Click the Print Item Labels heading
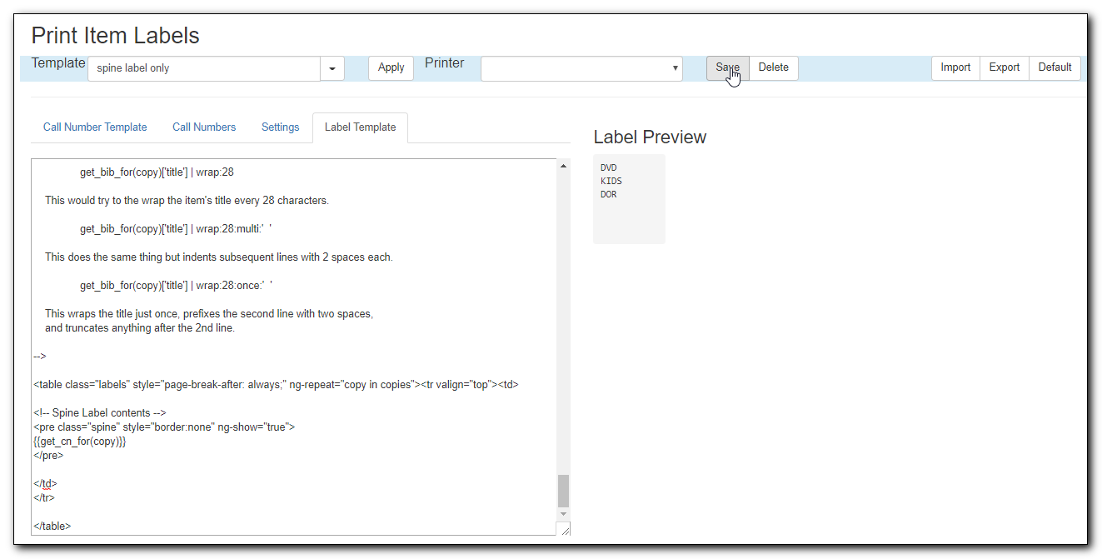 tap(115, 36)
